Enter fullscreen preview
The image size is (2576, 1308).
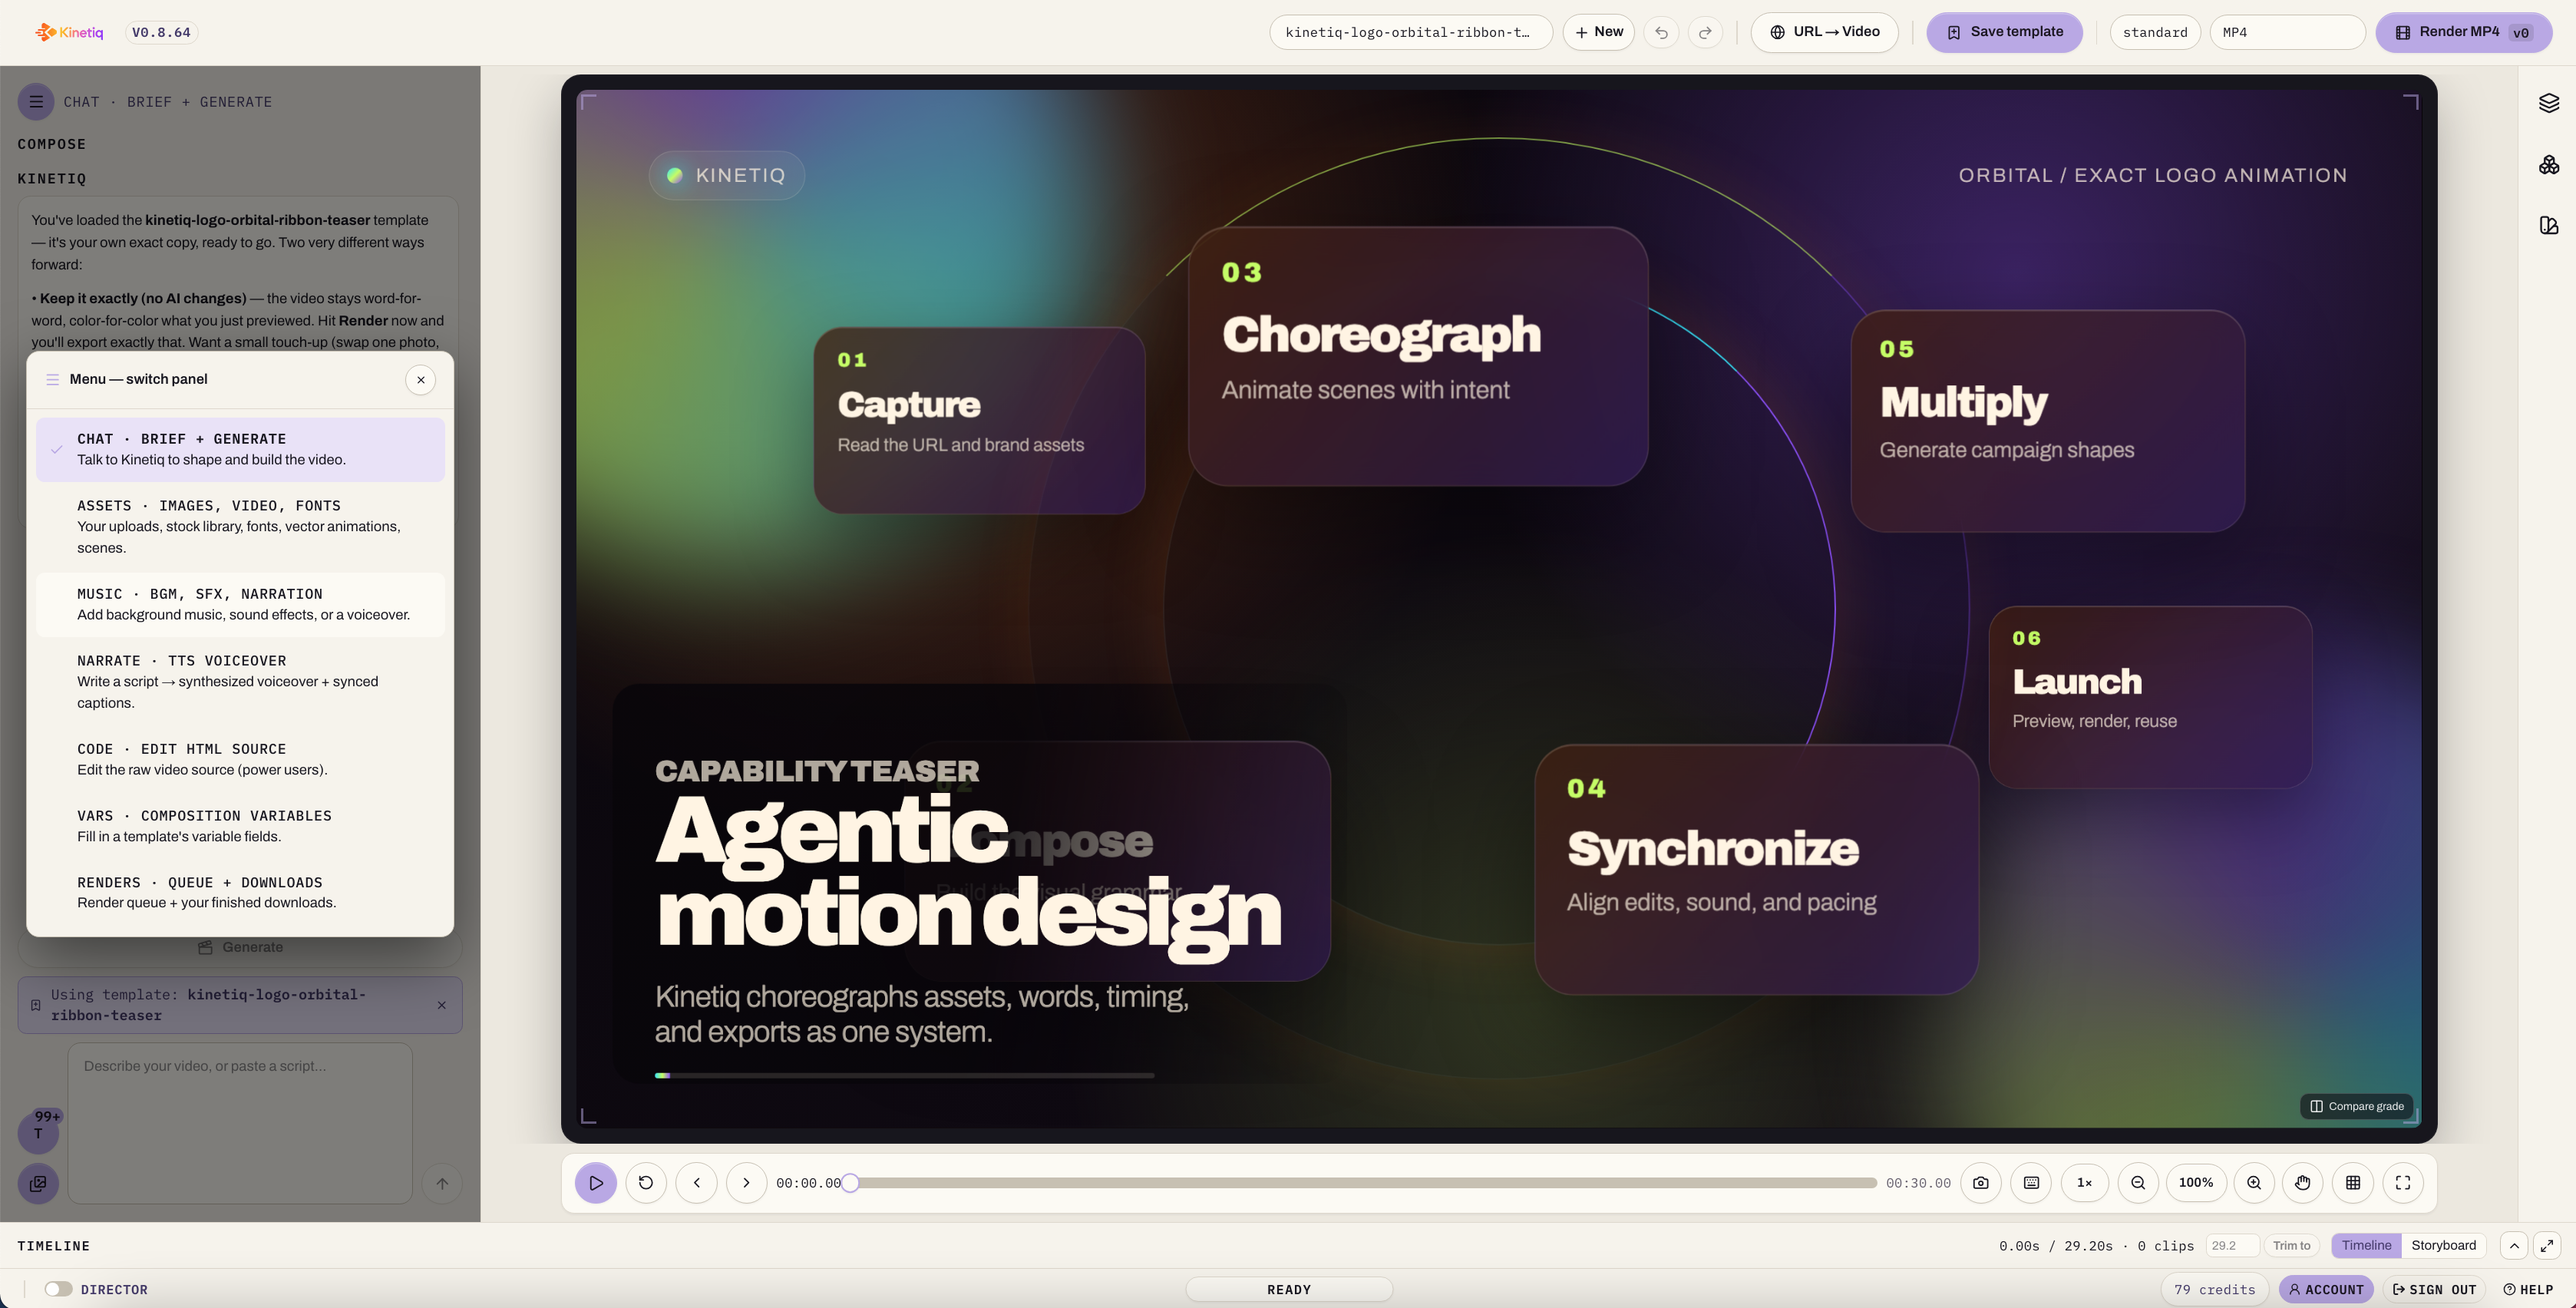click(x=2403, y=1183)
